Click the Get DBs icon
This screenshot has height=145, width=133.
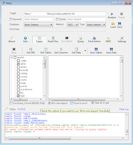[x=31, y=49]
